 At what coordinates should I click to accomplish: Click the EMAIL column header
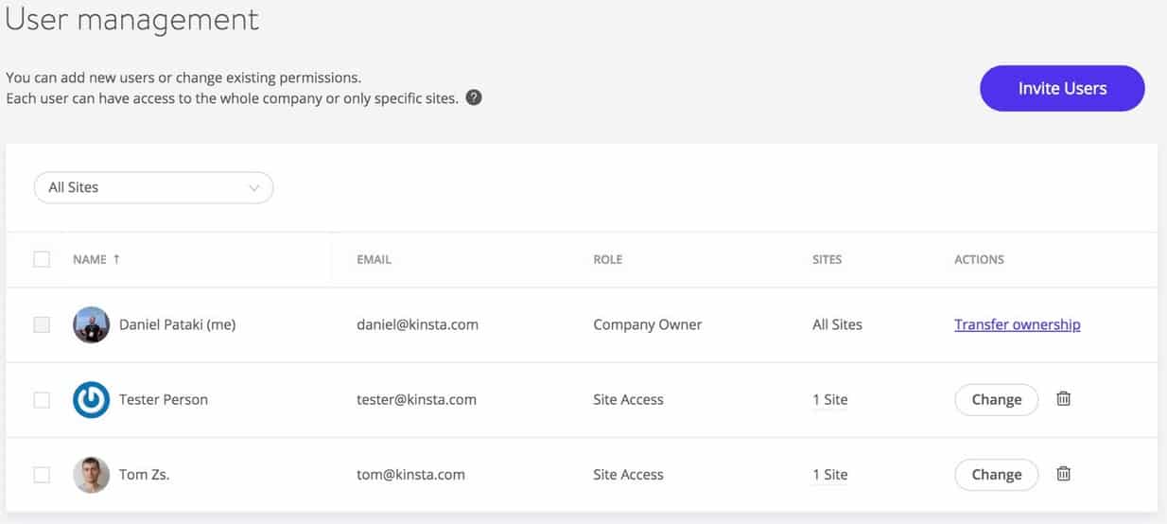[x=374, y=259]
